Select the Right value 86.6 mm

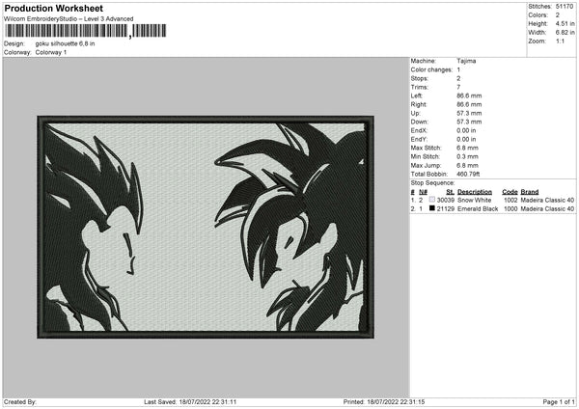469,104
